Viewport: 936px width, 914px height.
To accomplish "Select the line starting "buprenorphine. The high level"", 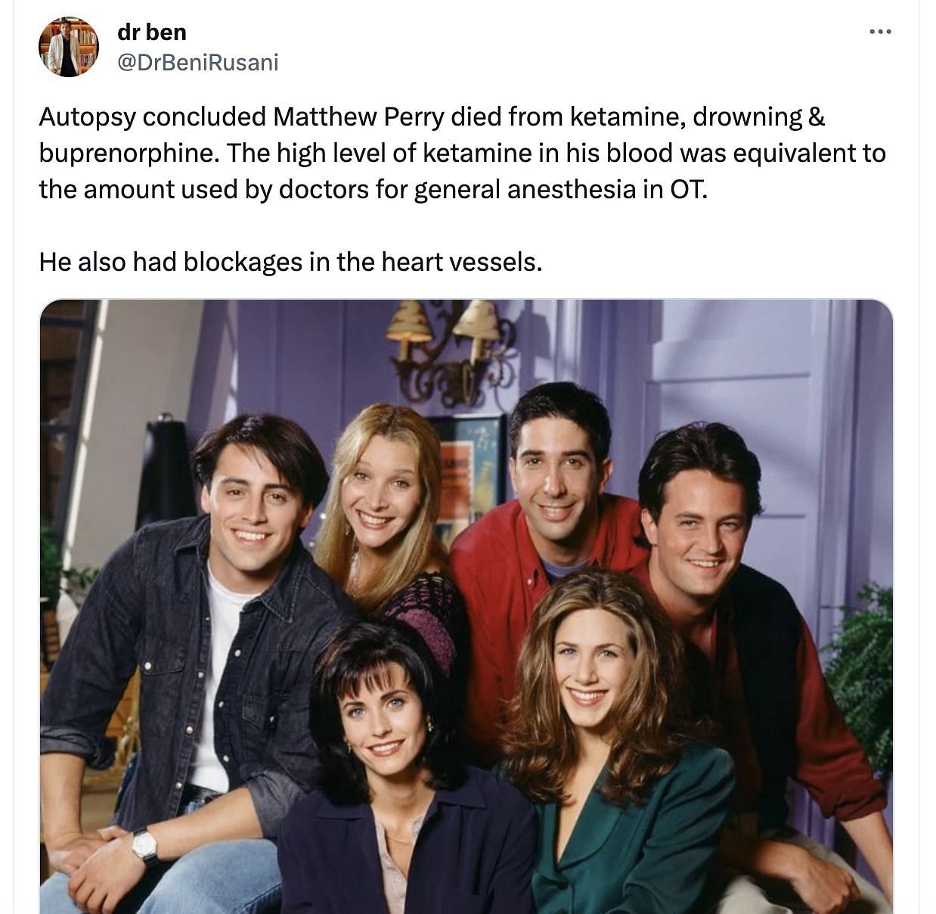I will coord(462,154).
